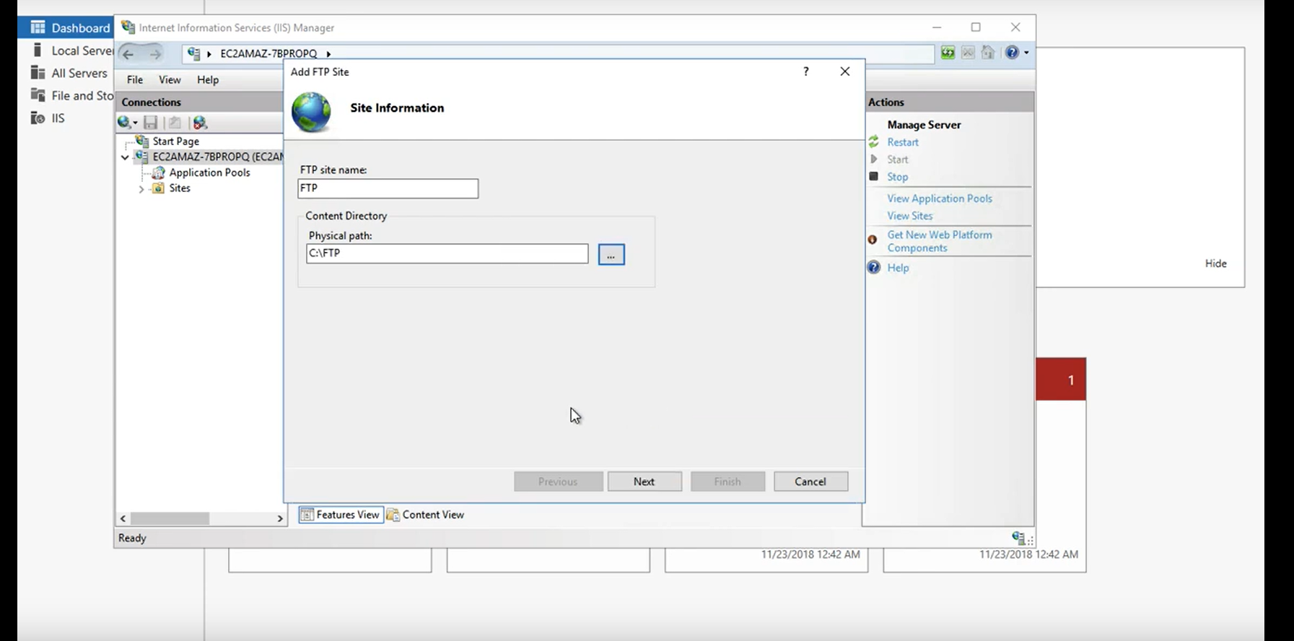Click the Home icon in IIS address bar

tap(988, 52)
